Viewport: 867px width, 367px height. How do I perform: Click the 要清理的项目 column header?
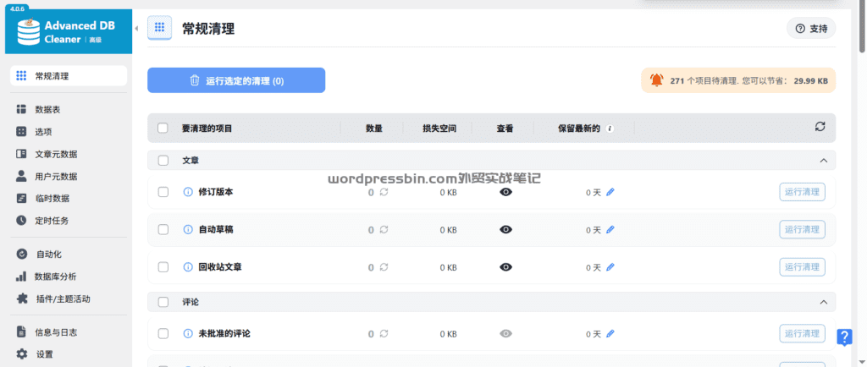tap(207, 129)
